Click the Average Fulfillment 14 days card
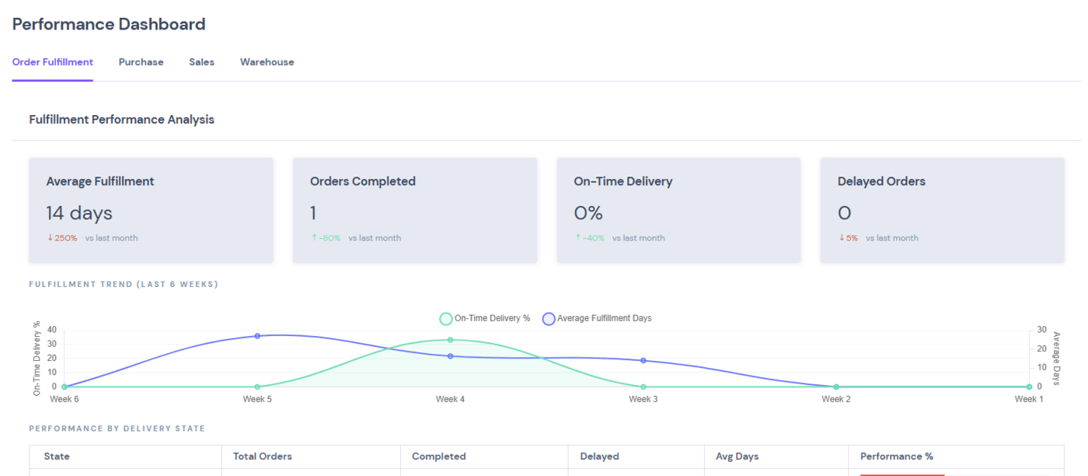The height and width of the screenshot is (476, 1088). pos(151,210)
